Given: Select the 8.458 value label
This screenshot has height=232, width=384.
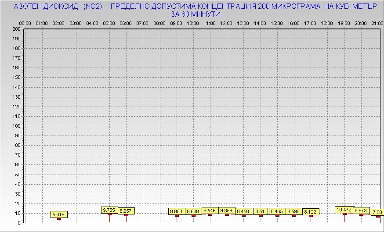Looking at the screenshot, I should point(243,212).
